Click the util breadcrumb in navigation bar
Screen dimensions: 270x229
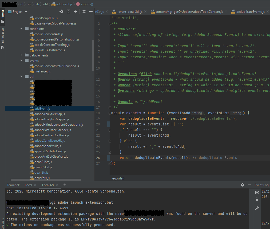pyautogui.click(x=45, y=4)
